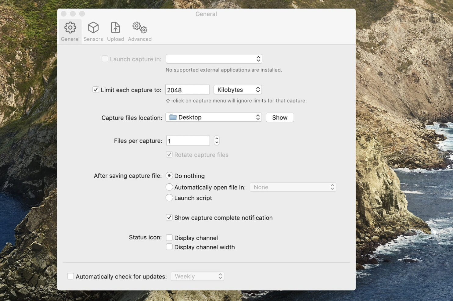
Task: Open the General preferences tab
Action: pos(70,30)
